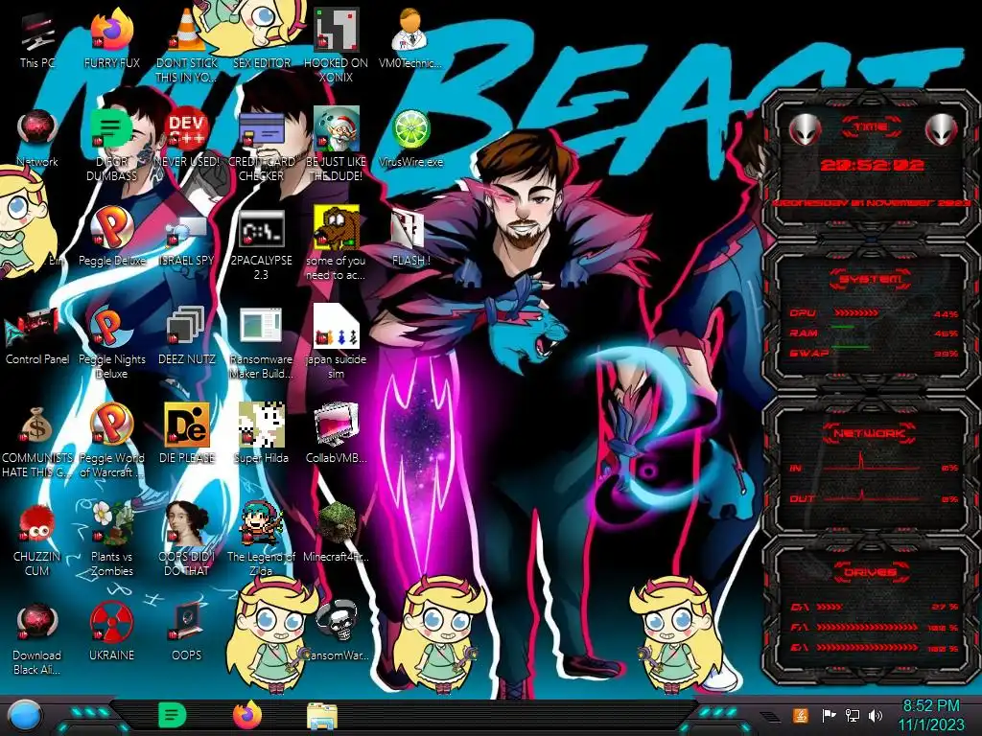The width and height of the screenshot is (982, 736).
Task: Open File Explorer from the taskbar
Action: [322, 717]
